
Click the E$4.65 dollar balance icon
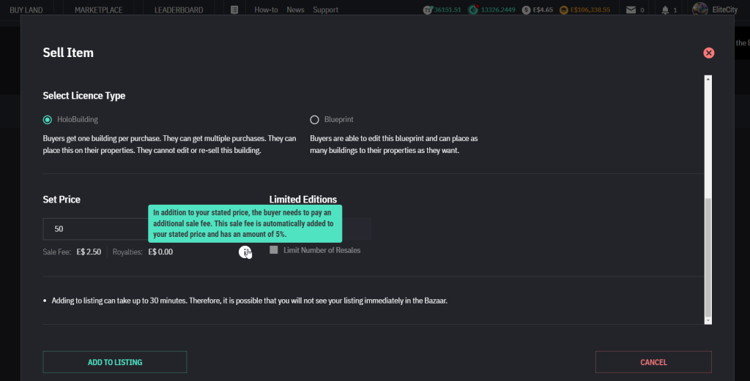(527, 10)
